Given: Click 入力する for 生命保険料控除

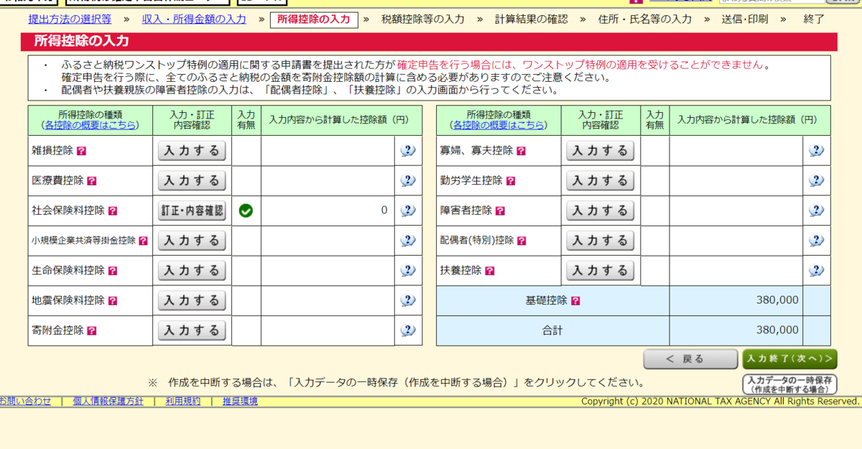Looking at the screenshot, I should [x=192, y=271].
